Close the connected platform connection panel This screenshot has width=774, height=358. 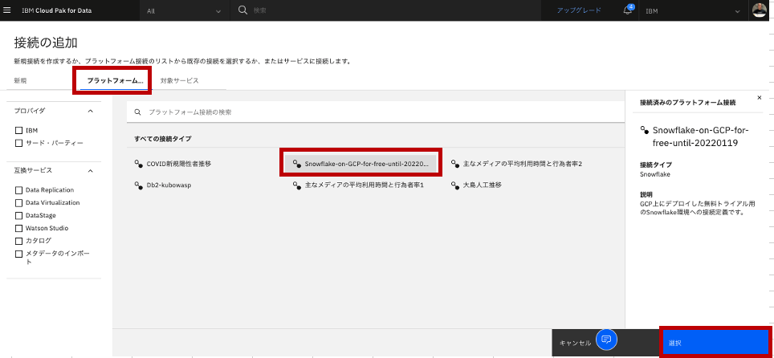tap(760, 98)
